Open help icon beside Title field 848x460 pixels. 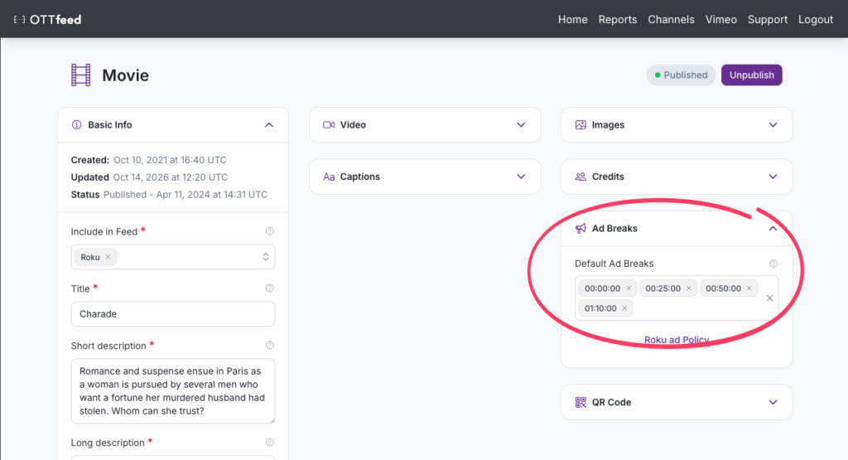click(270, 288)
